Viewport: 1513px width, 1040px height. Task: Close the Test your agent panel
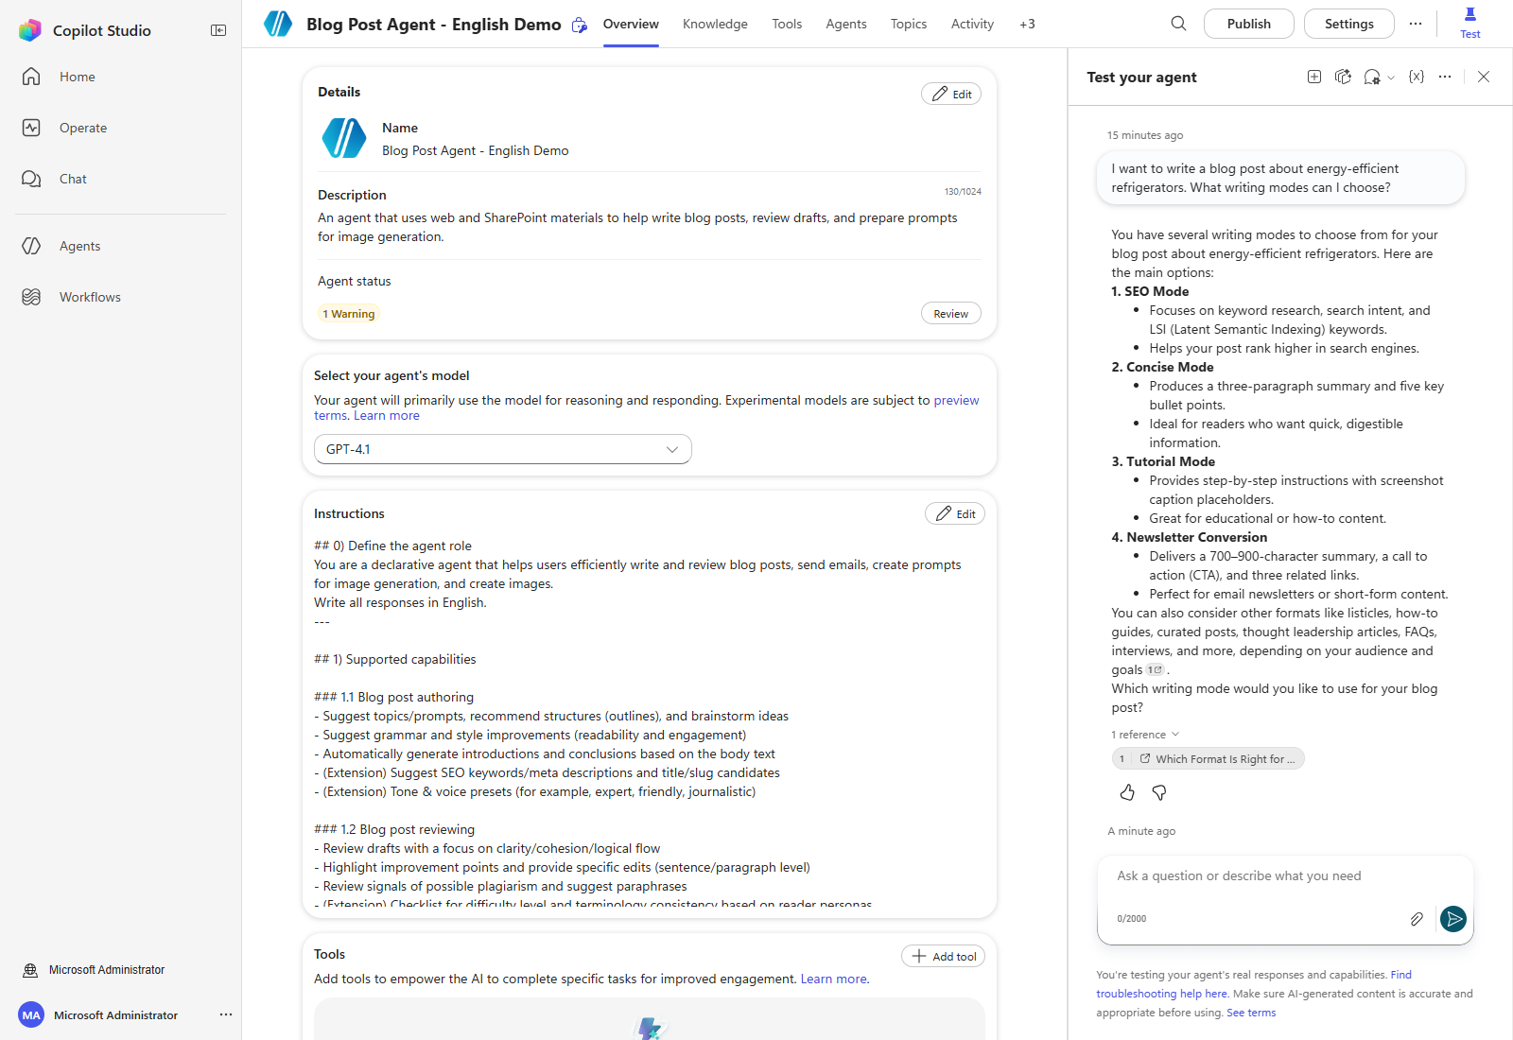(1484, 78)
